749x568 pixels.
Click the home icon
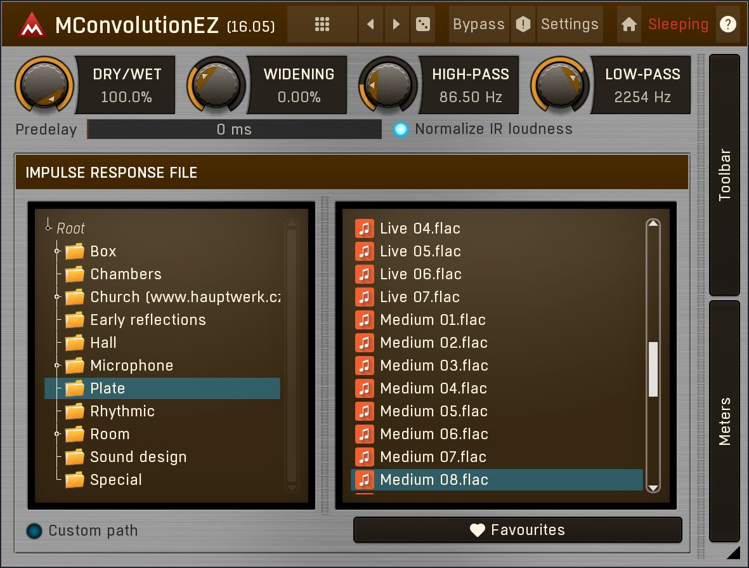[629, 24]
